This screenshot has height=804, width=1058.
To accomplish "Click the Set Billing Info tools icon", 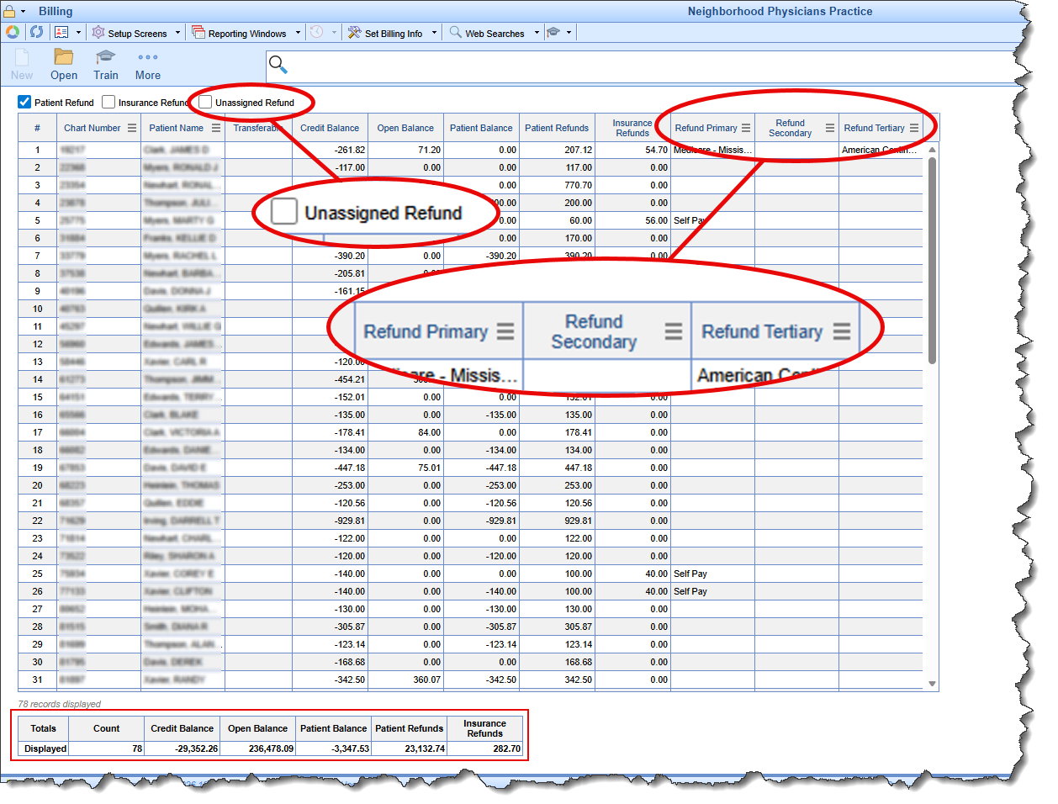I will (355, 33).
